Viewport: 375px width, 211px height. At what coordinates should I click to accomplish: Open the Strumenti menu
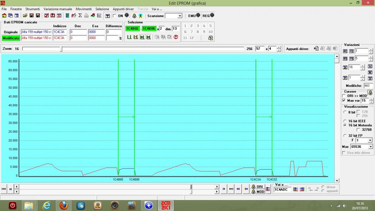[32, 9]
